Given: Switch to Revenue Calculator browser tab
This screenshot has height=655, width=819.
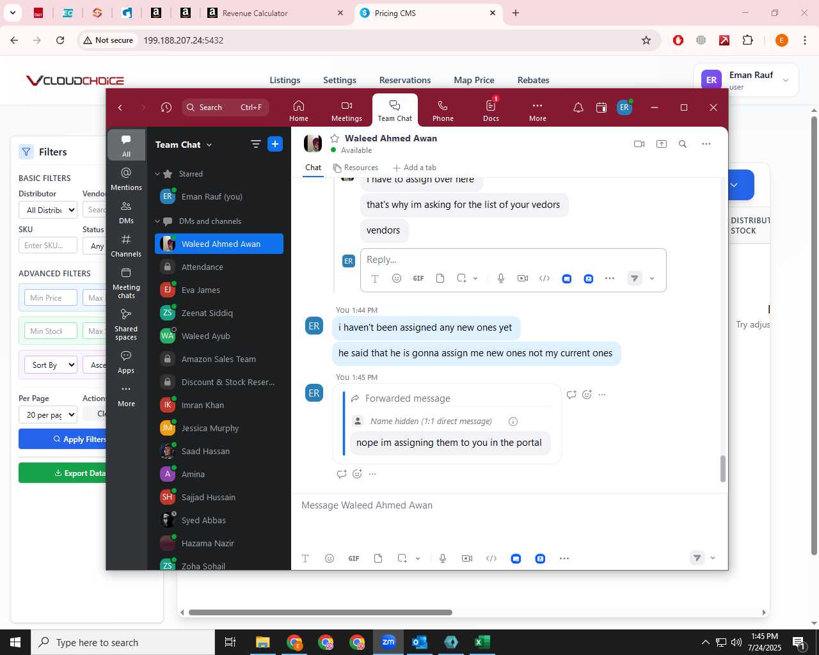Looking at the screenshot, I should point(275,13).
